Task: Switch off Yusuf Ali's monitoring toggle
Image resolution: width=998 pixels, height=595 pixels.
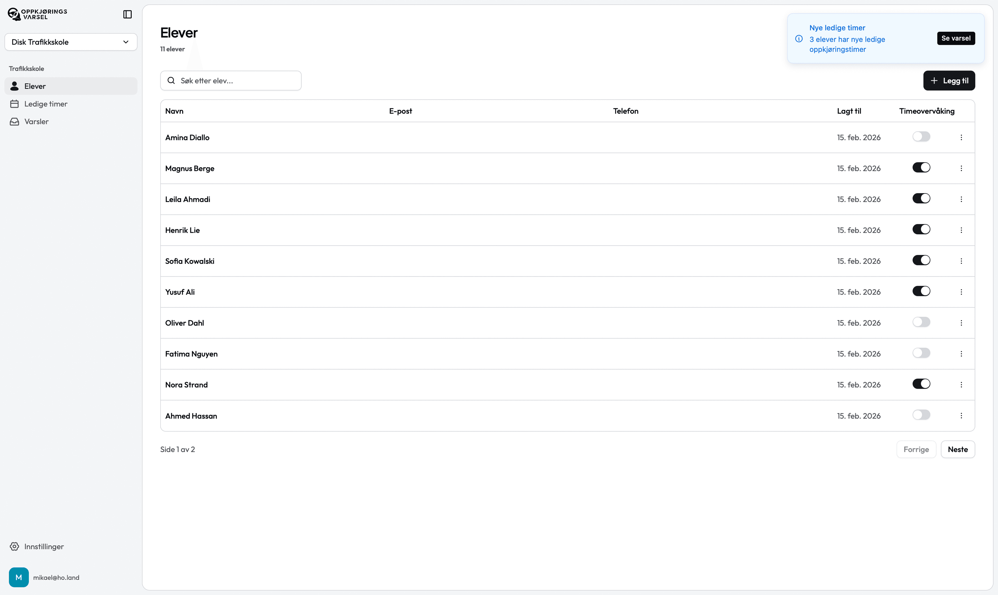Action: (921, 291)
